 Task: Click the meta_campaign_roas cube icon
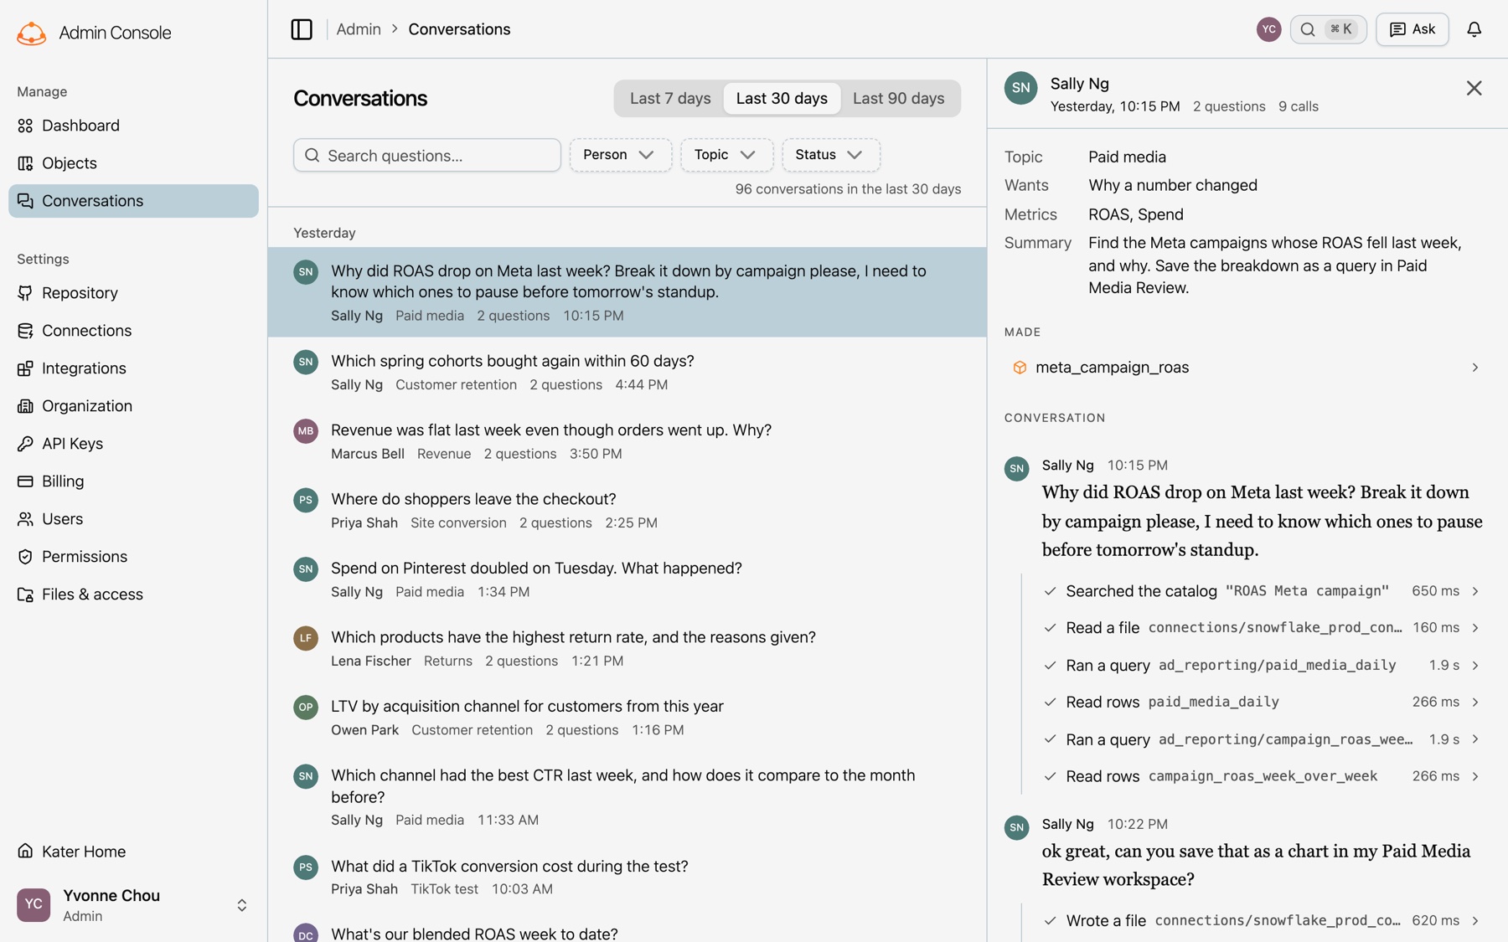[x=1019, y=368]
